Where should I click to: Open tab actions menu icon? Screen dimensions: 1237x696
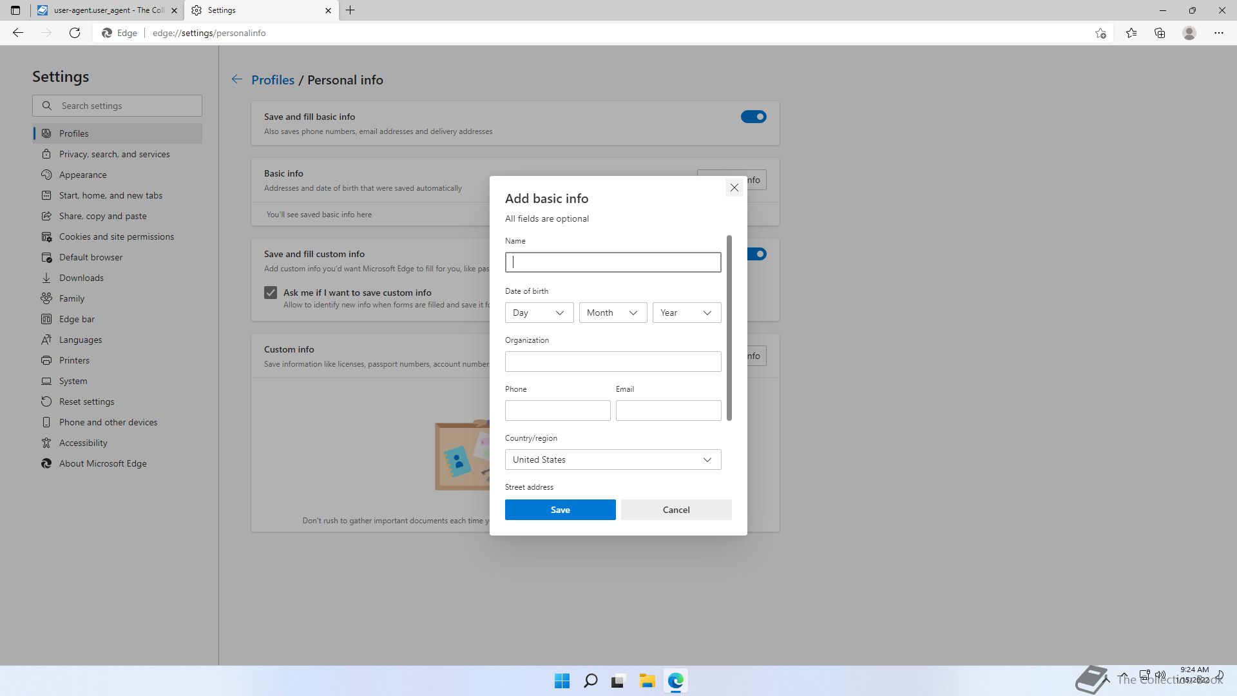pos(15,10)
